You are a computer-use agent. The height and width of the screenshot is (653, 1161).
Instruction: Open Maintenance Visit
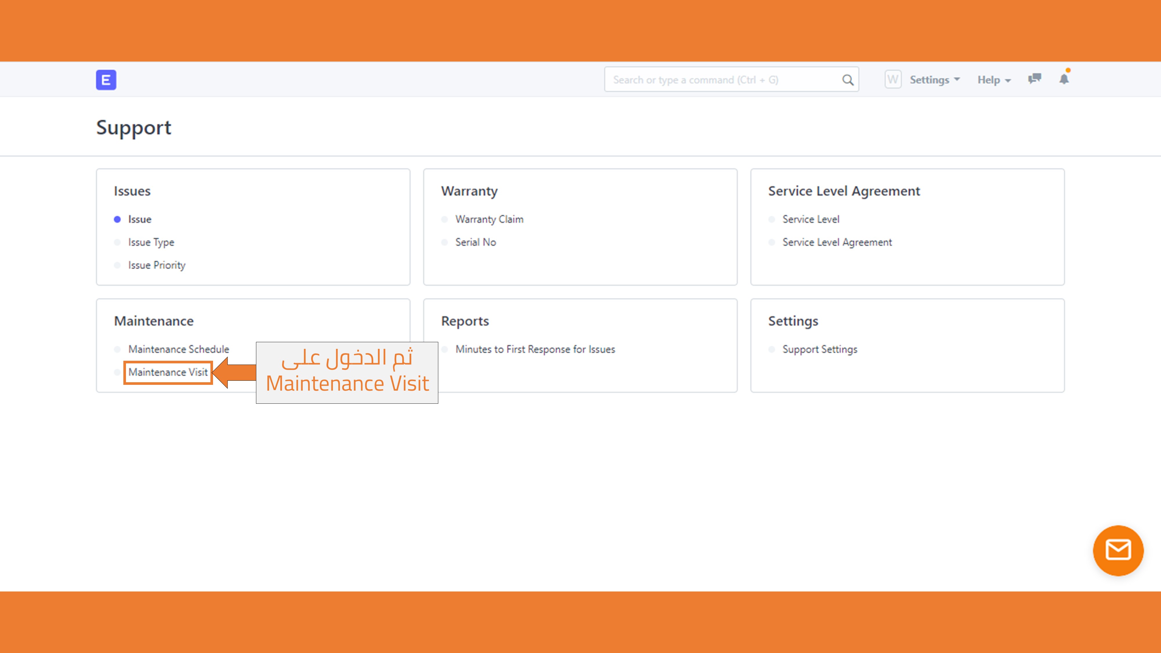[168, 372]
